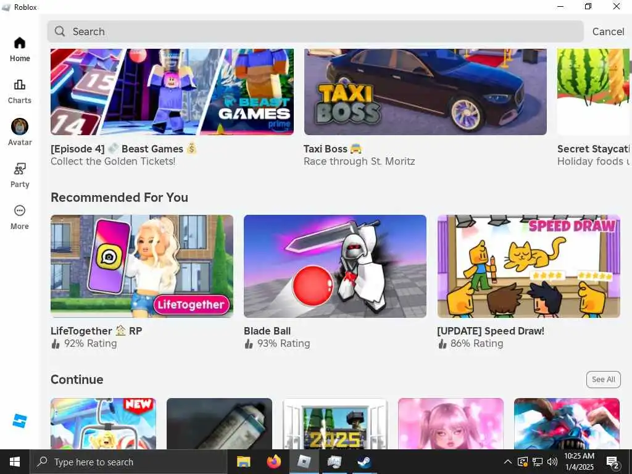Open Steam from the taskbar
This screenshot has width=632, height=474.
364,462
